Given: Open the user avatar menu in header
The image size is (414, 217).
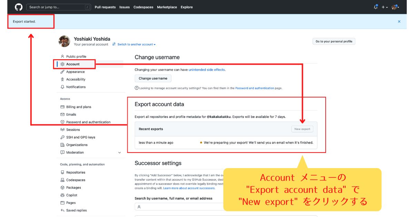Looking at the screenshot, I should pyautogui.click(x=395, y=7).
